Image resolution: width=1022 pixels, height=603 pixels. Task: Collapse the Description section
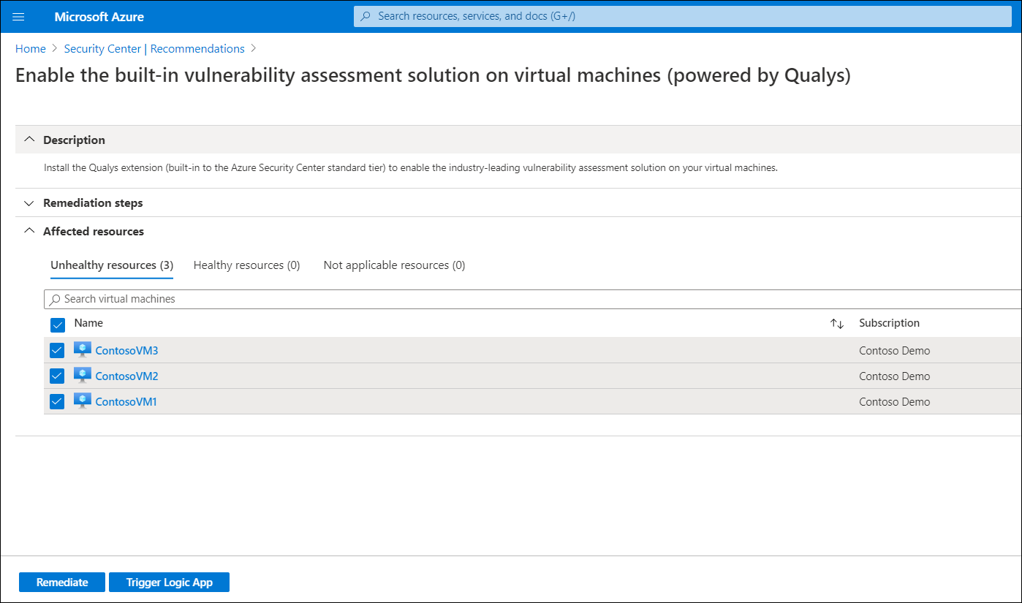click(29, 140)
